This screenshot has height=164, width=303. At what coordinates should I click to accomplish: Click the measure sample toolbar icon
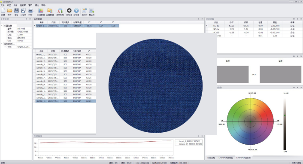(91, 11)
